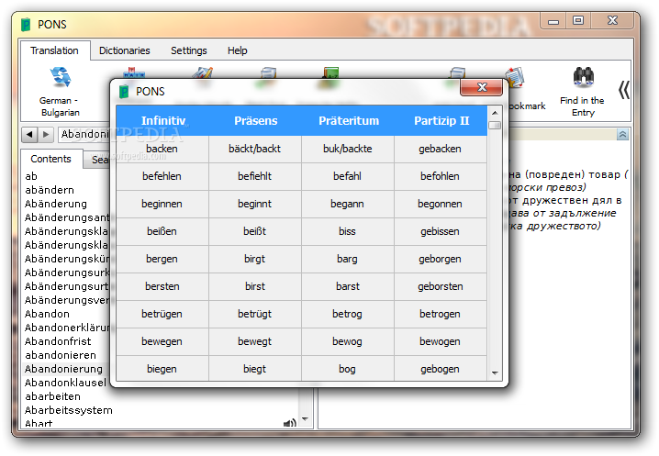659x456 pixels.
Task: Select 'abandonieren' in the word list
Action: click(61, 355)
